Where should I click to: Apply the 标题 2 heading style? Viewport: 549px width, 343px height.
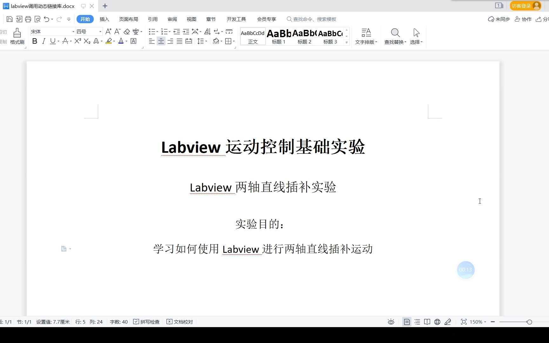coord(304,37)
